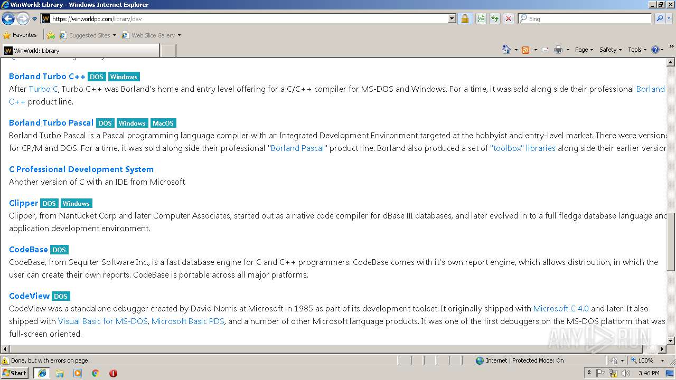The width and height of the screenshot is (676, 380).
Task: Follow the Turbo C inline link
Action: coord(43,89)
